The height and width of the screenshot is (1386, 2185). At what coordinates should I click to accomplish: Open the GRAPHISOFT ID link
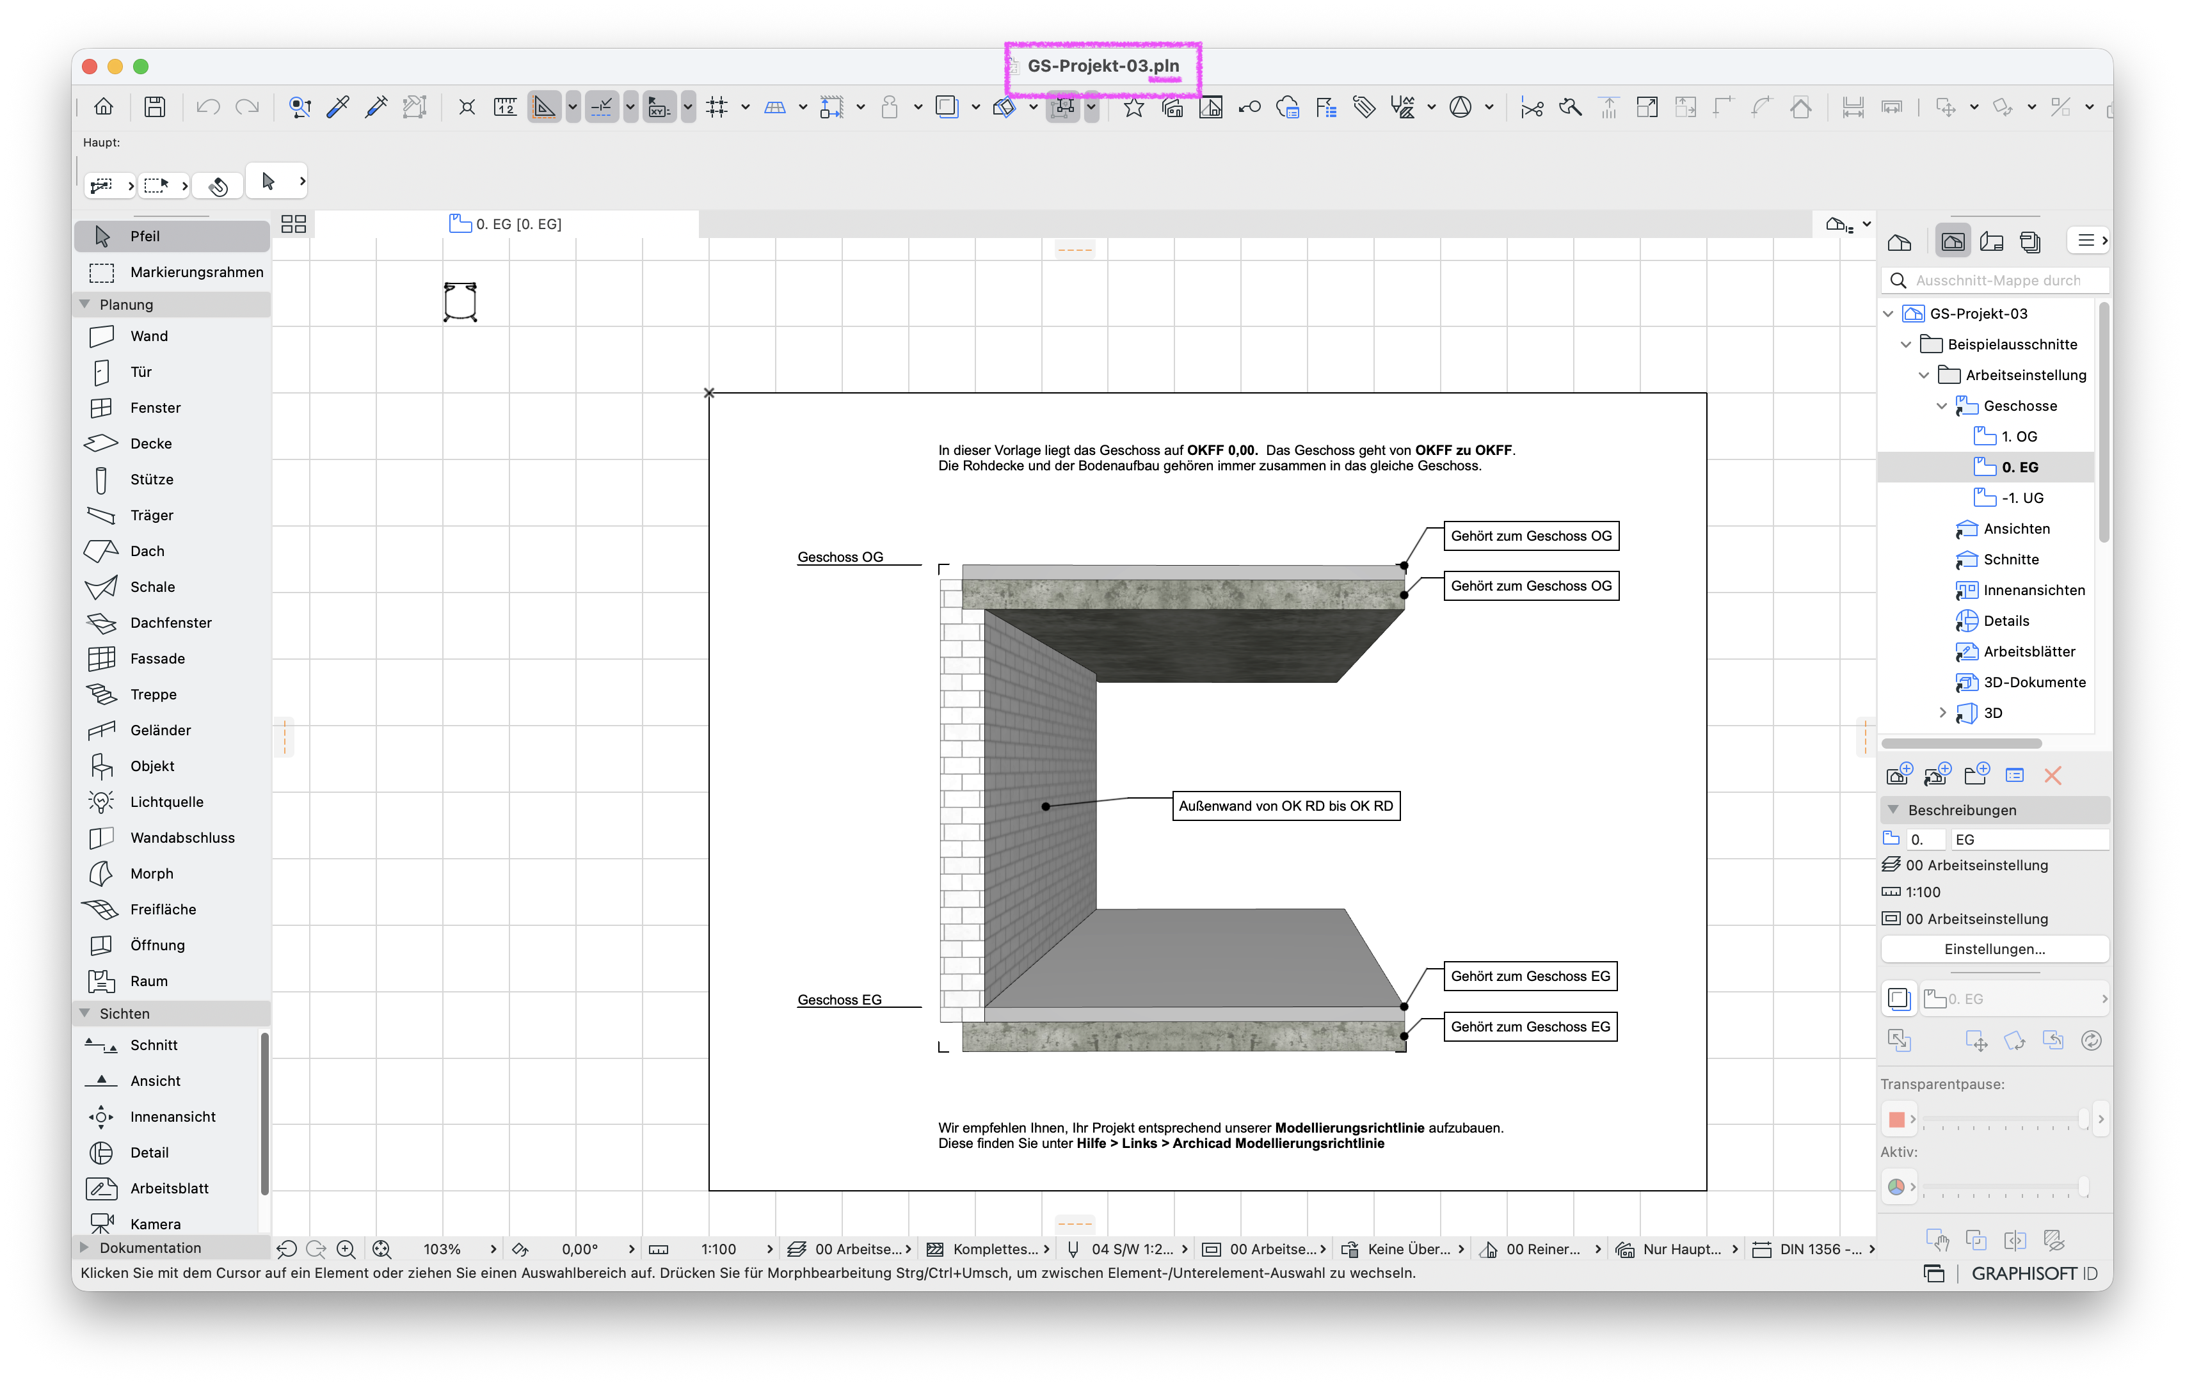(x=2035, y=1273)
